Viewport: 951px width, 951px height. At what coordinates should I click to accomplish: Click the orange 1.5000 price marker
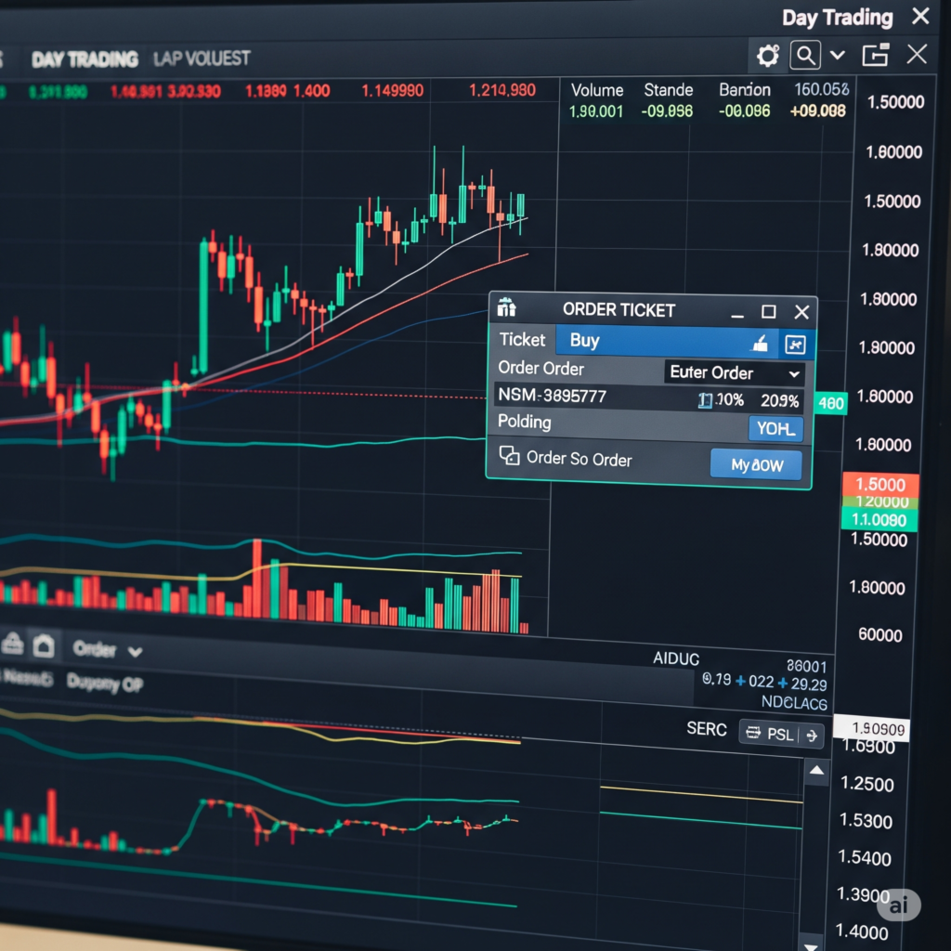(879, 485)
